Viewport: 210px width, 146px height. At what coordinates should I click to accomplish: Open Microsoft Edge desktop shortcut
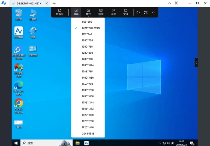19,87
